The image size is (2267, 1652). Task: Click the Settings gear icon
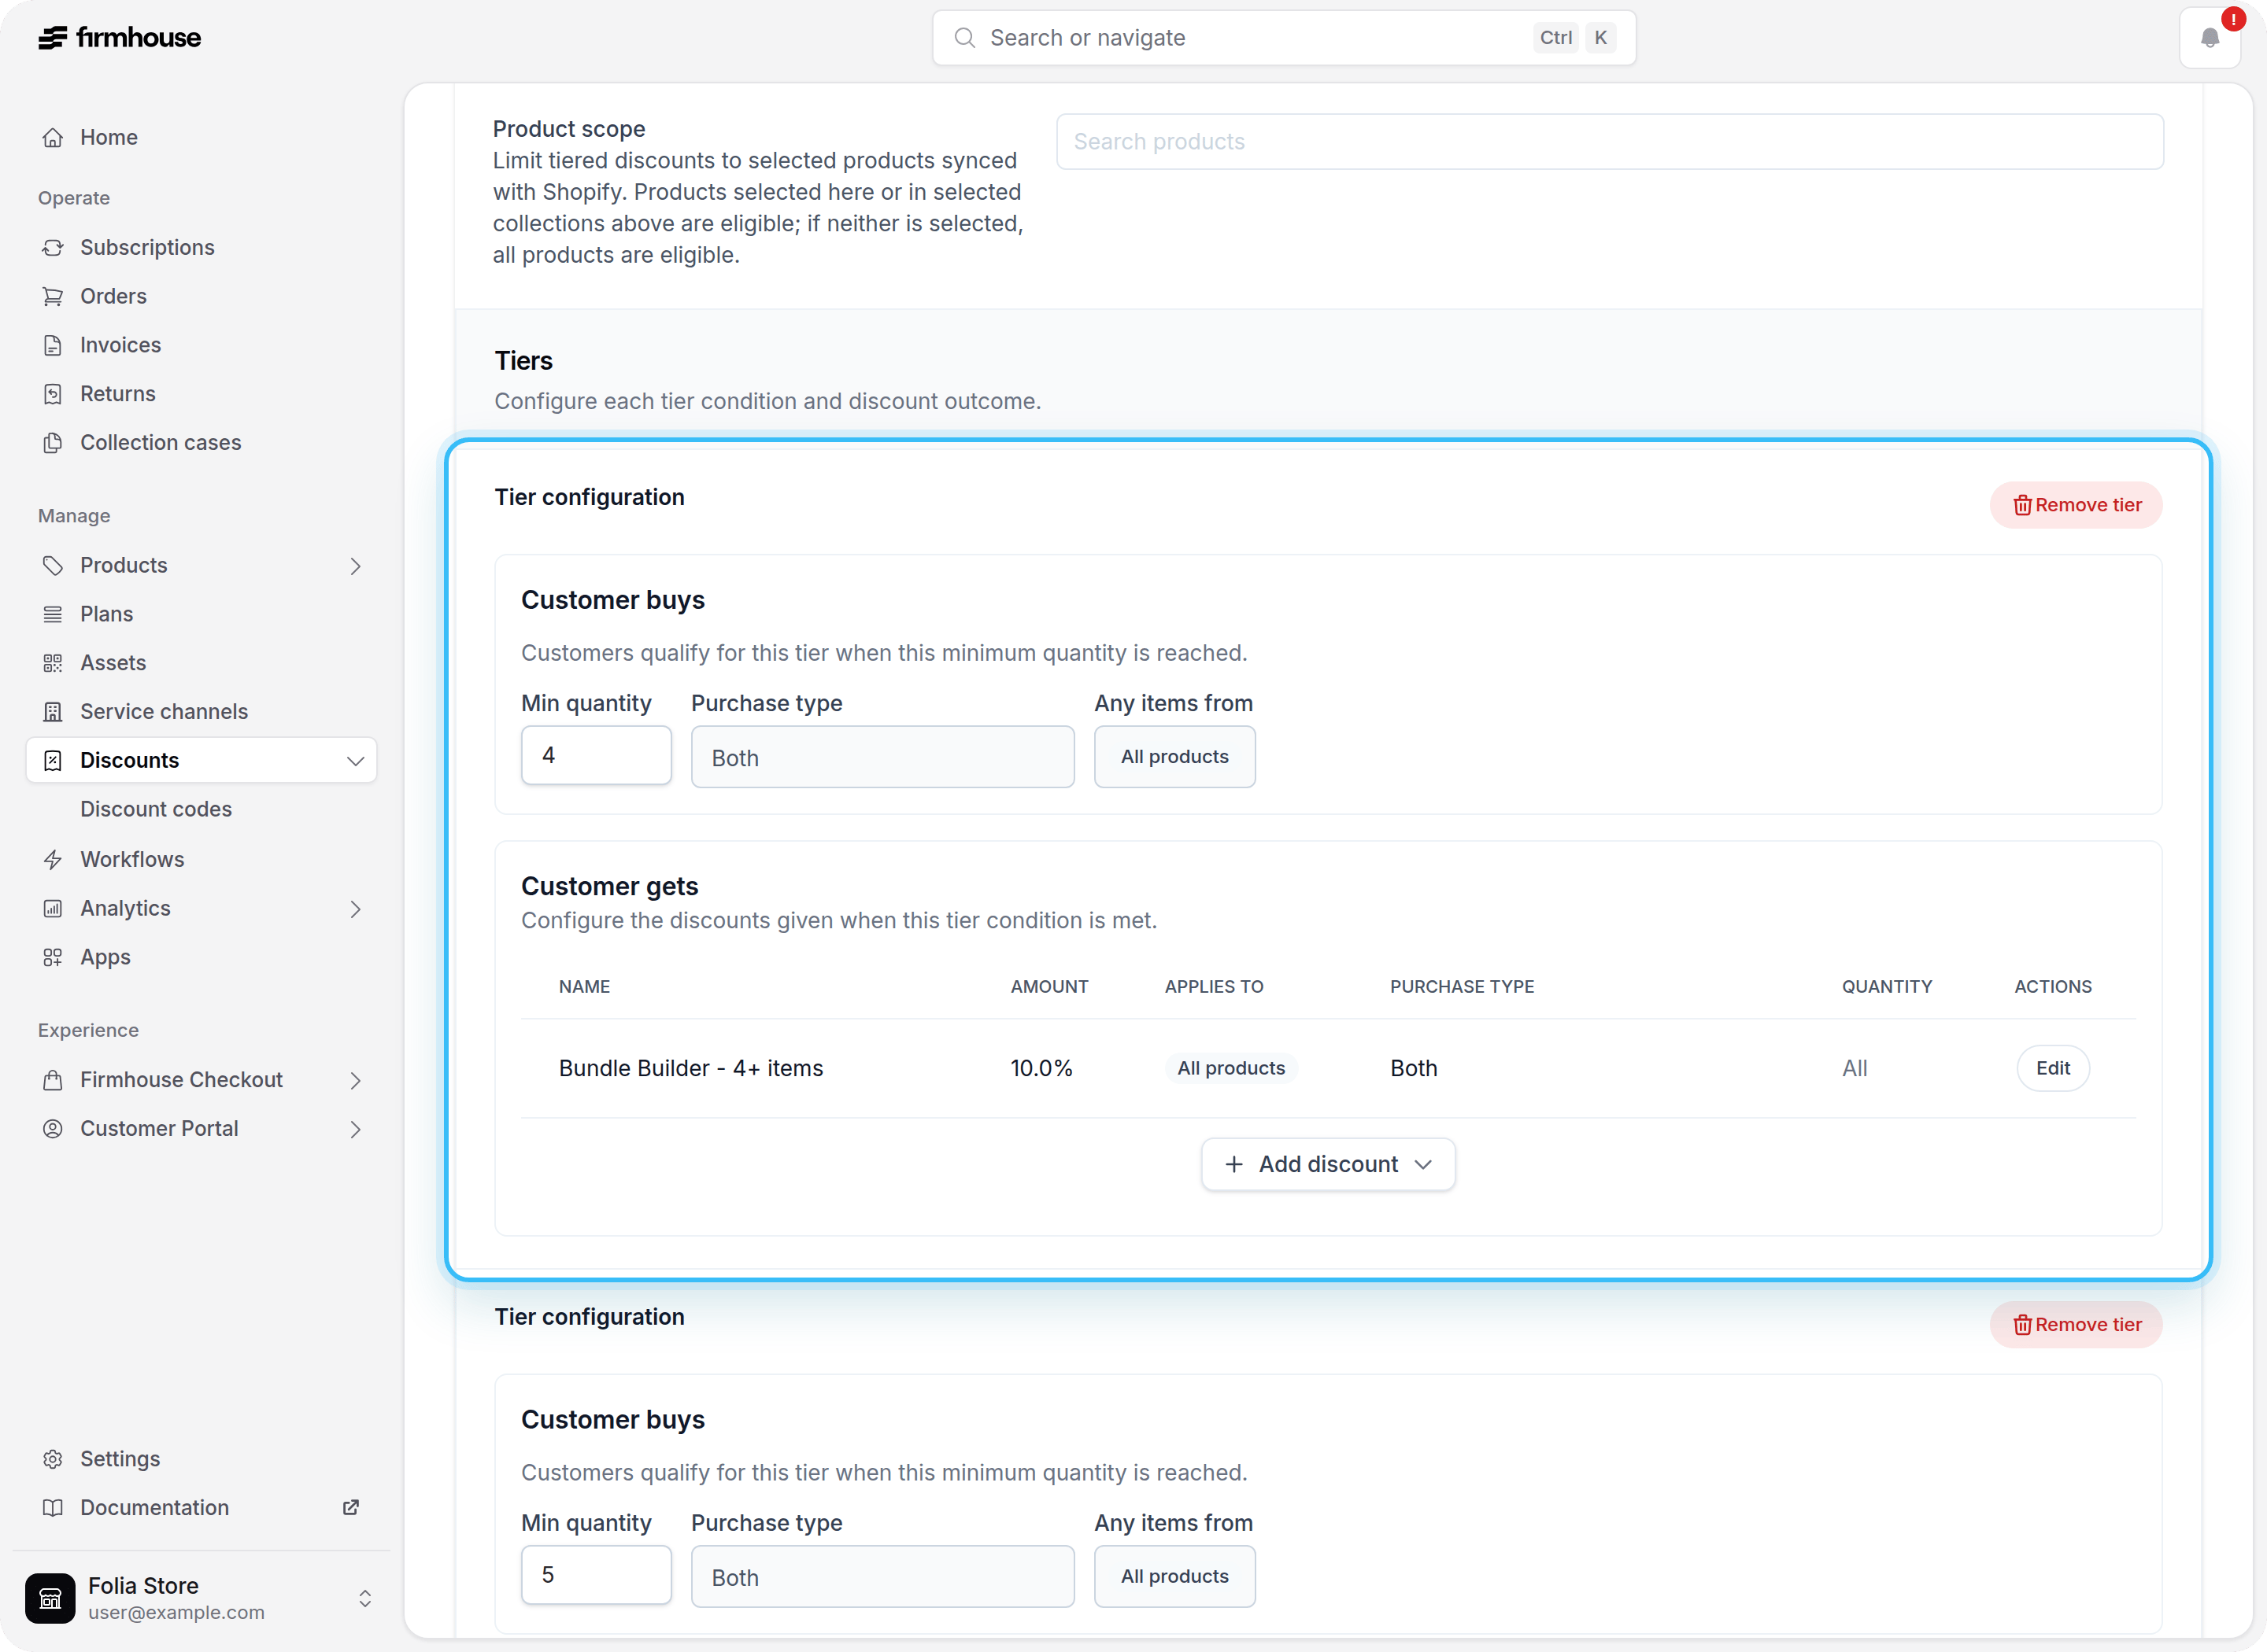tap(53, 1459)
